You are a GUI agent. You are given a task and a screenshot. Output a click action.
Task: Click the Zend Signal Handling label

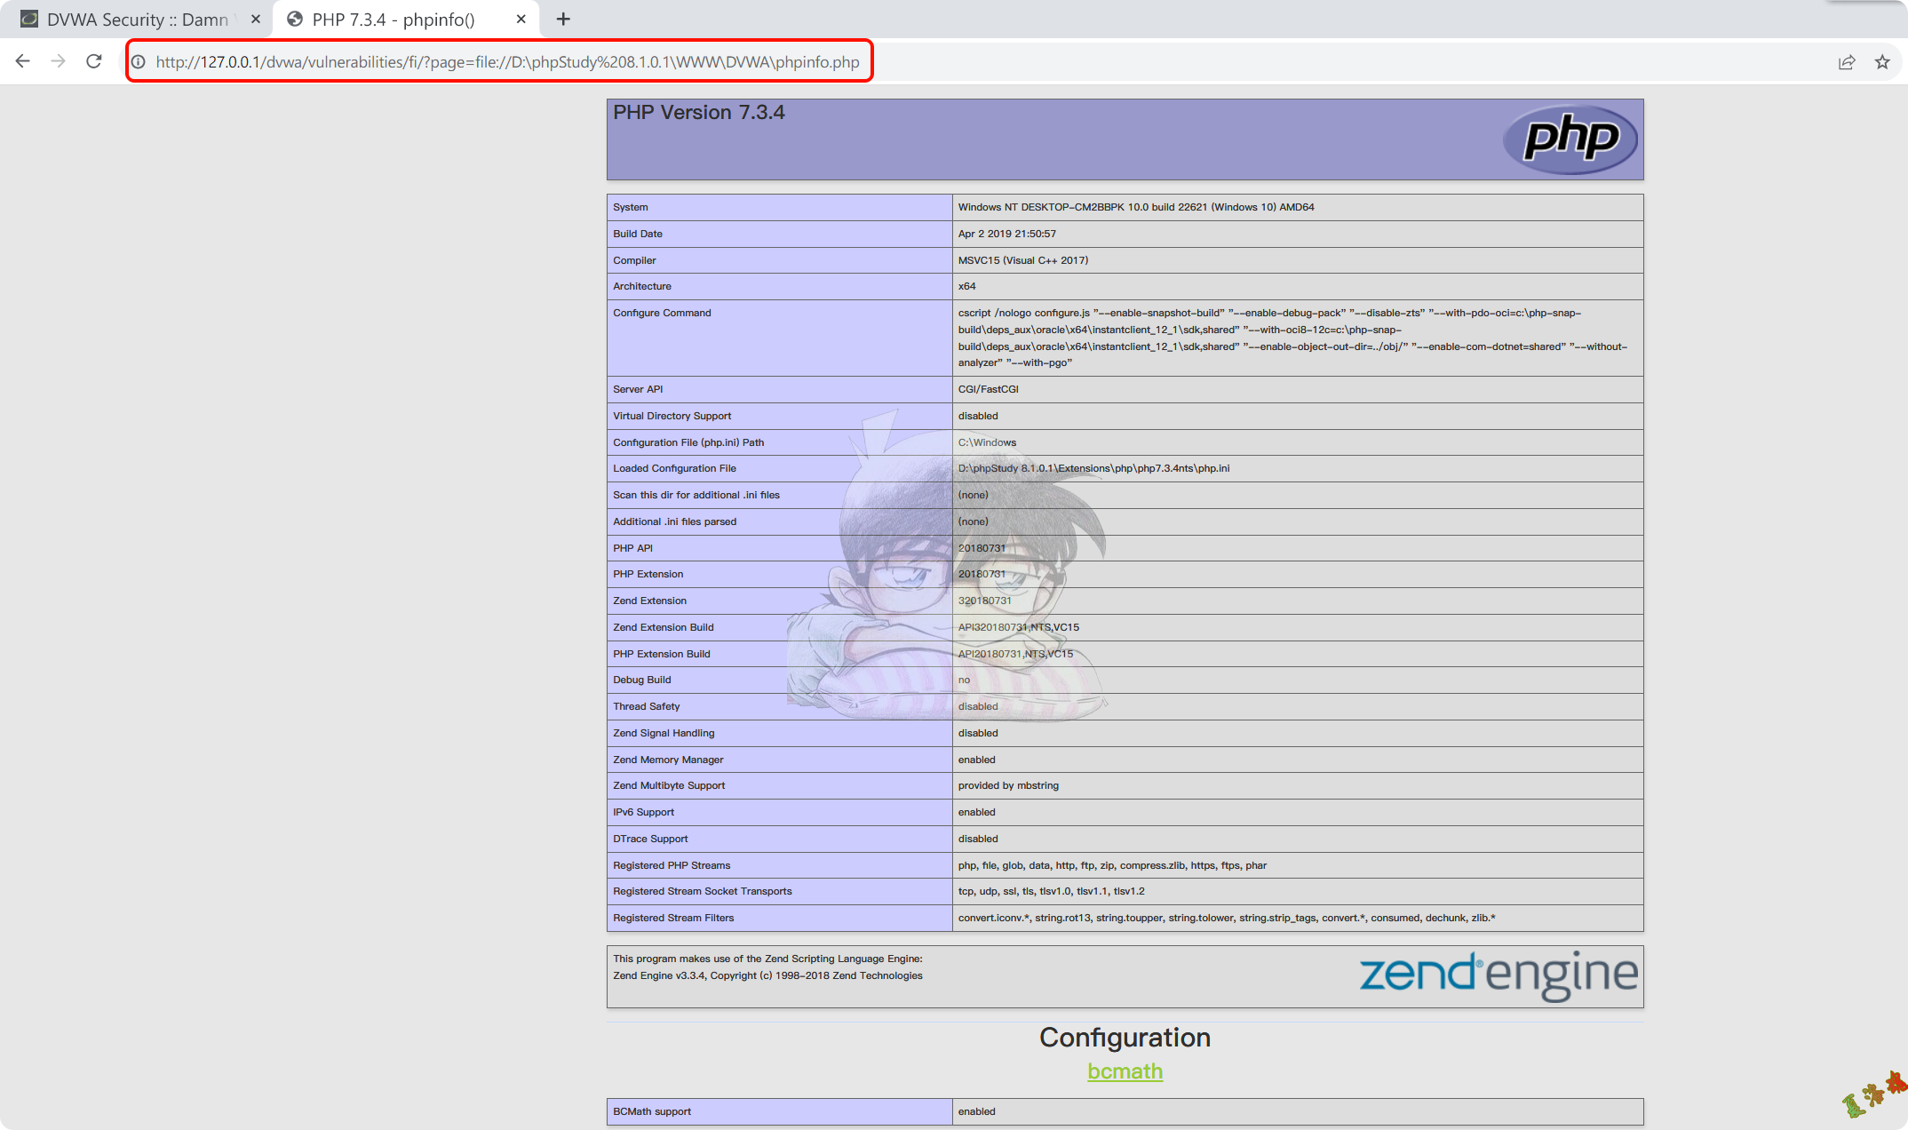[x=664, y=733]
